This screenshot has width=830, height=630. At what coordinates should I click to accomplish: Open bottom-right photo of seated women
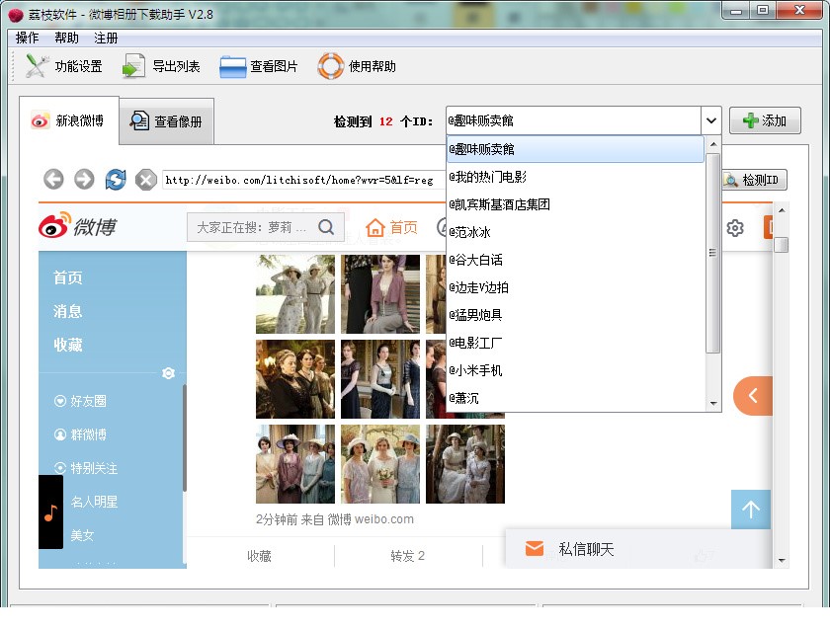(x=465, y=464)
